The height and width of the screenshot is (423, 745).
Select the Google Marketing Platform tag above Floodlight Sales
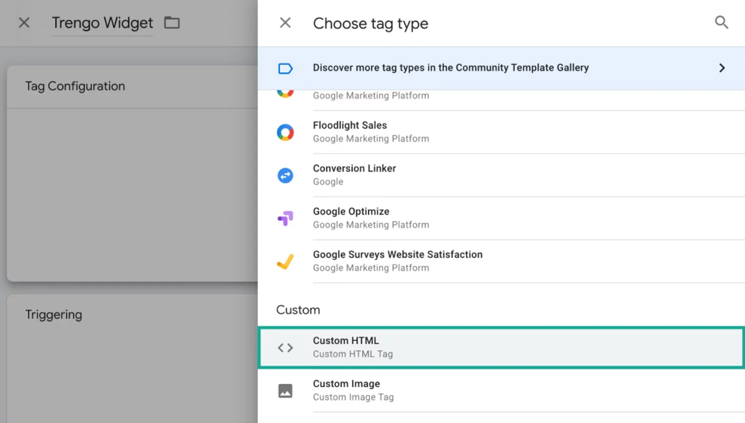371,95
